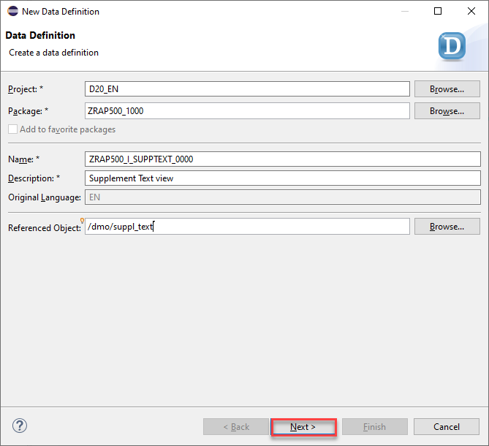Viewport: 489px width, 446px height.
Task: Click the 'Referenced Object:' label
Action: tap(45, 228)
